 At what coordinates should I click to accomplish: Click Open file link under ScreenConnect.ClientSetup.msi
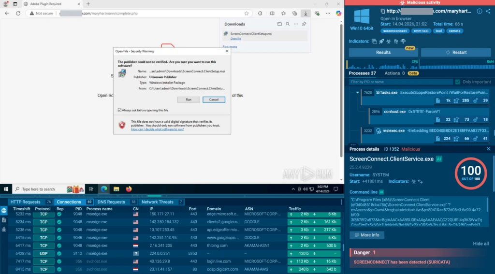click(235, 39)
